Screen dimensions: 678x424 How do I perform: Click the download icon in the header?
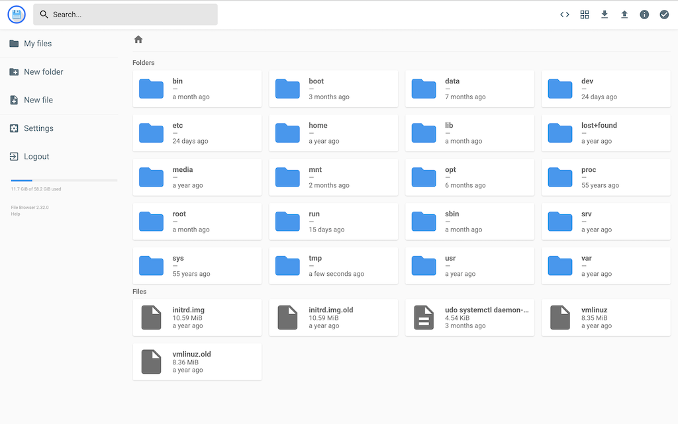coord(605,15)
